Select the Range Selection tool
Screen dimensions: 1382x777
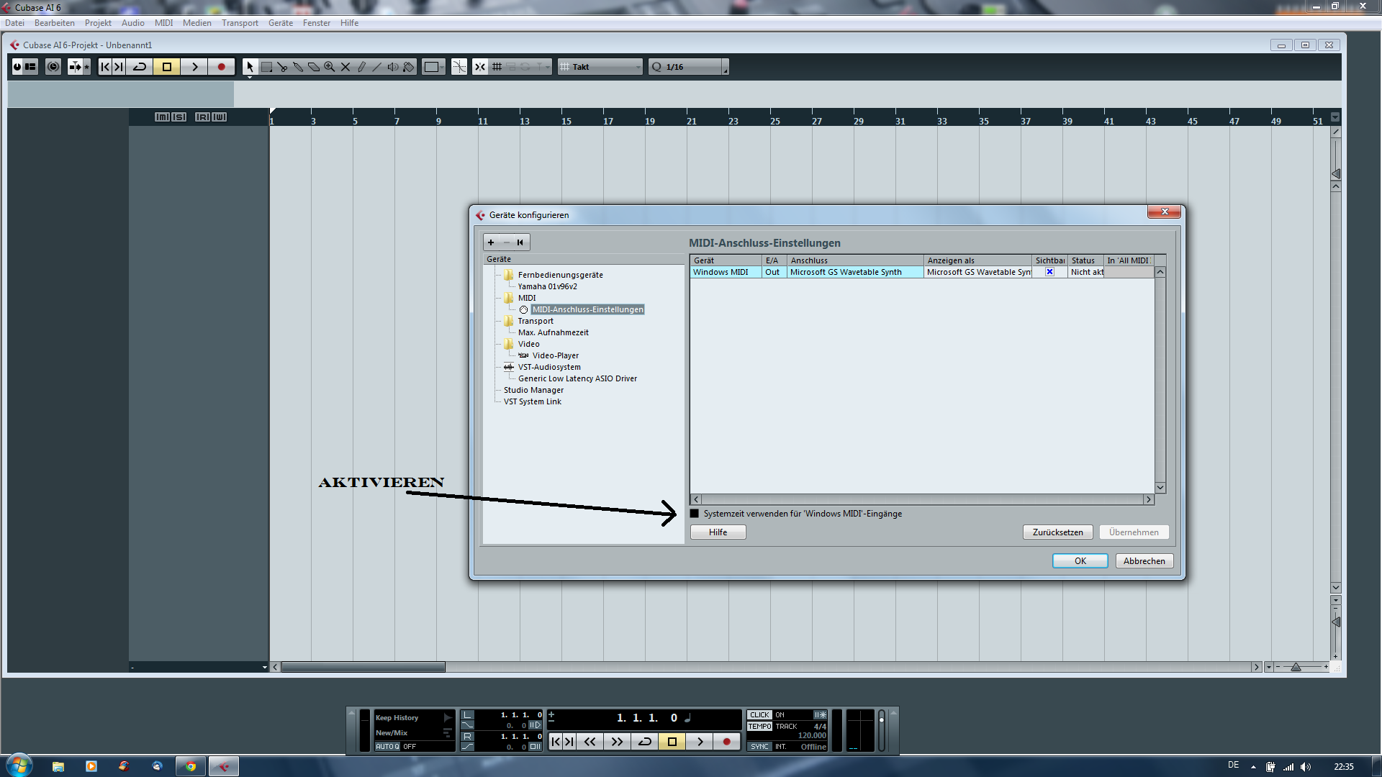click(266, 67)
